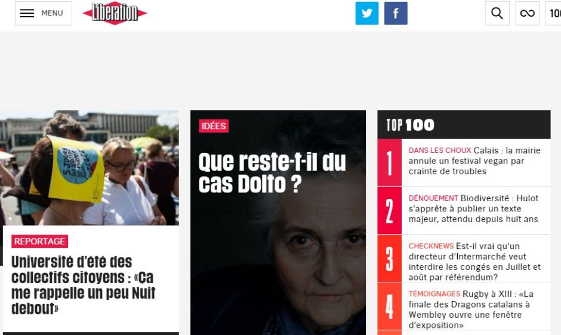Open the Facebook icon
The height and width of the screenshot is (335, 561).
click(396, 13)
